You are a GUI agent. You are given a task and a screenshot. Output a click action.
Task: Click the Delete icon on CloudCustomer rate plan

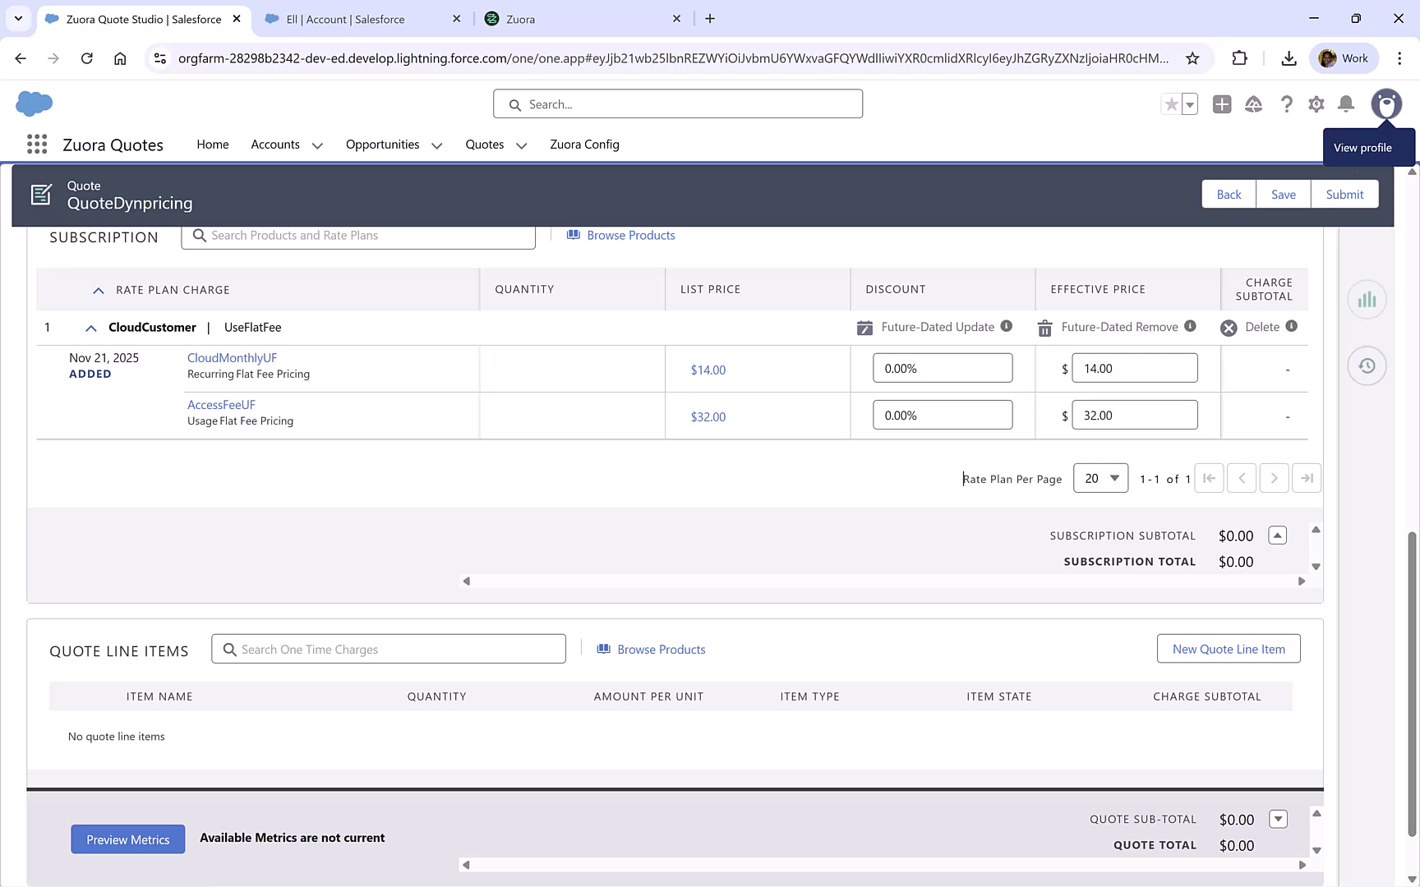pos(1229,327)
